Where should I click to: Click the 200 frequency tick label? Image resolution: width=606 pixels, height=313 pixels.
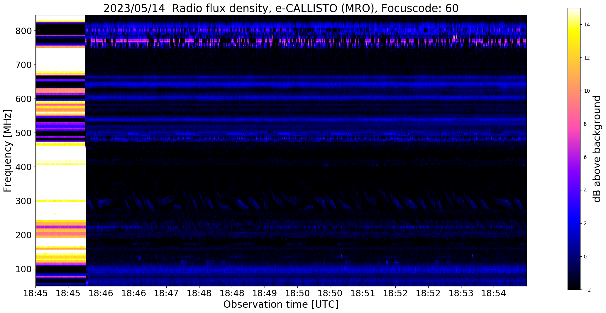pos(23,235)
